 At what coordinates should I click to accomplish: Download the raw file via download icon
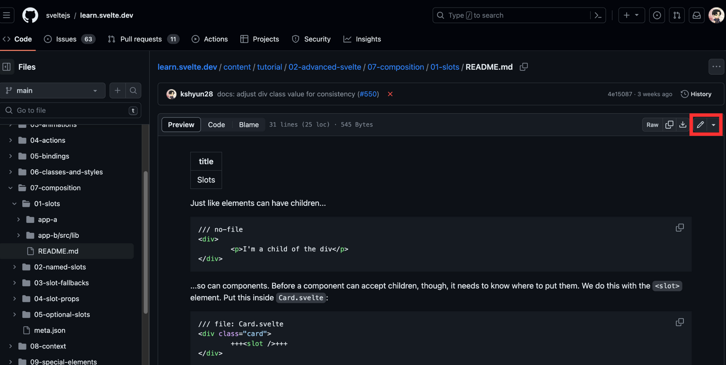click(683, 124)
